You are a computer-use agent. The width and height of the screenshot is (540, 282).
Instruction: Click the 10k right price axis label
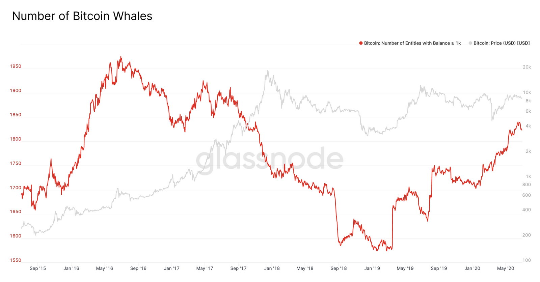point(527,92)
